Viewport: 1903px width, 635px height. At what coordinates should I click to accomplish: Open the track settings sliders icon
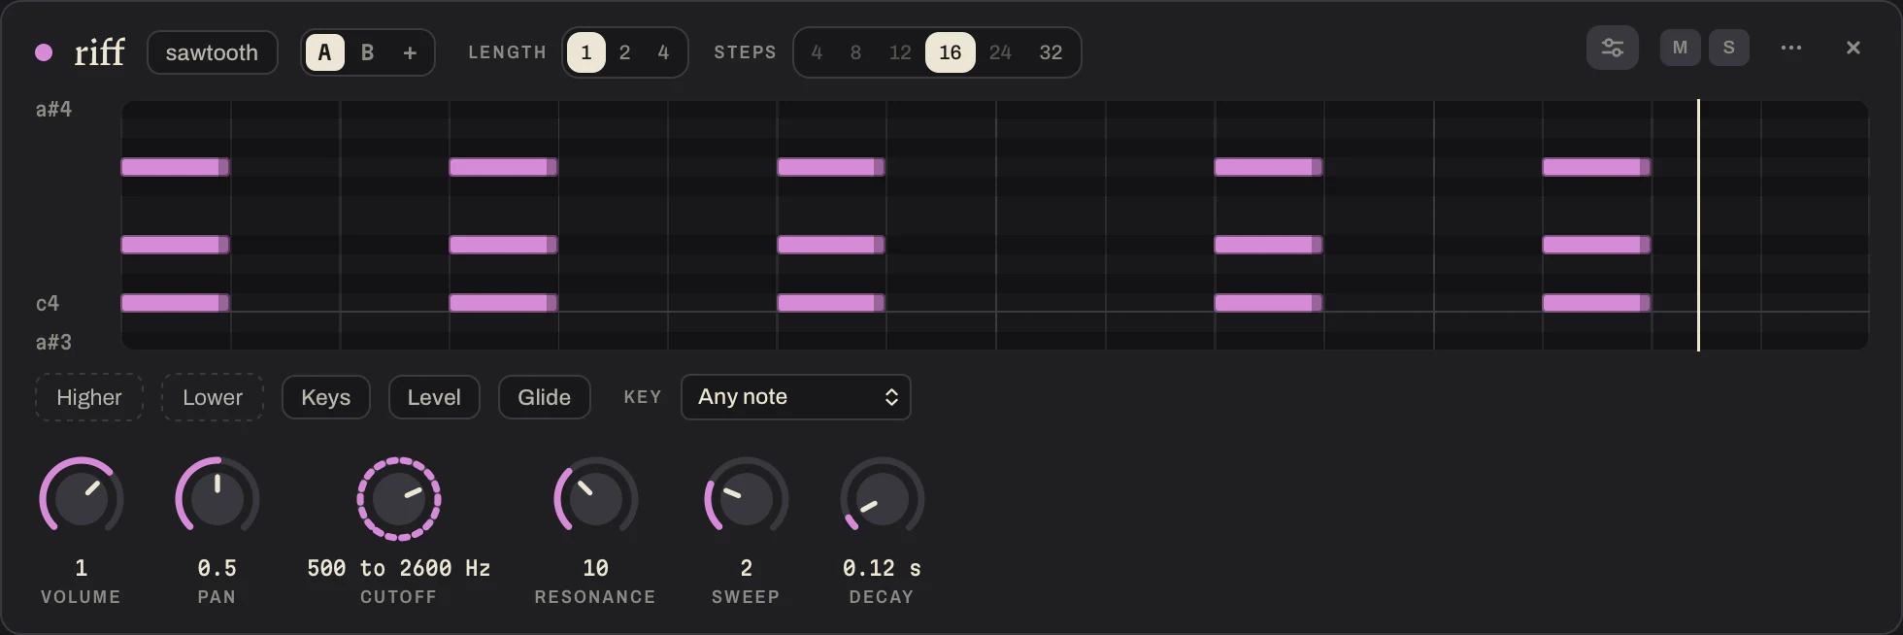click(1612, 48)
